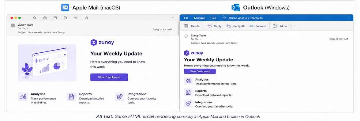Click the Integrations gear icon in Apple Mail

pyautogui.click(x=120, y=97)
